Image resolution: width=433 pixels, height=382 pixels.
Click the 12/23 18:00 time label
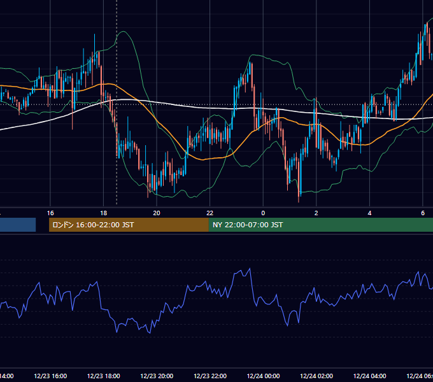click(x=104, y=376)
